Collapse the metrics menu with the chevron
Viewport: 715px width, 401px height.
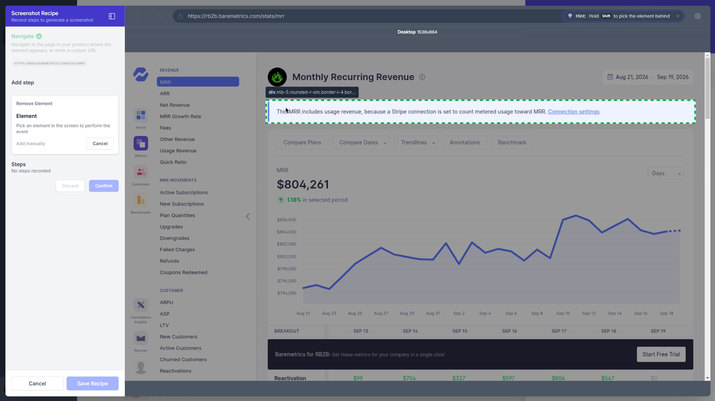248,216
